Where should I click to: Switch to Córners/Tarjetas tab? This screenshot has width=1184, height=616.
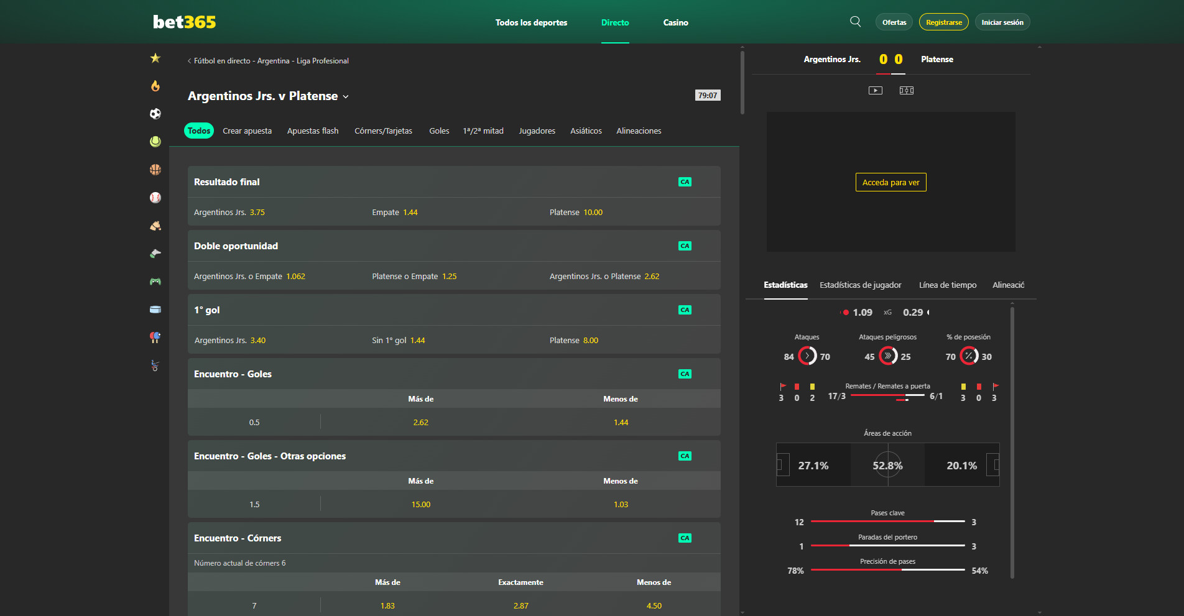click(384, 131)
